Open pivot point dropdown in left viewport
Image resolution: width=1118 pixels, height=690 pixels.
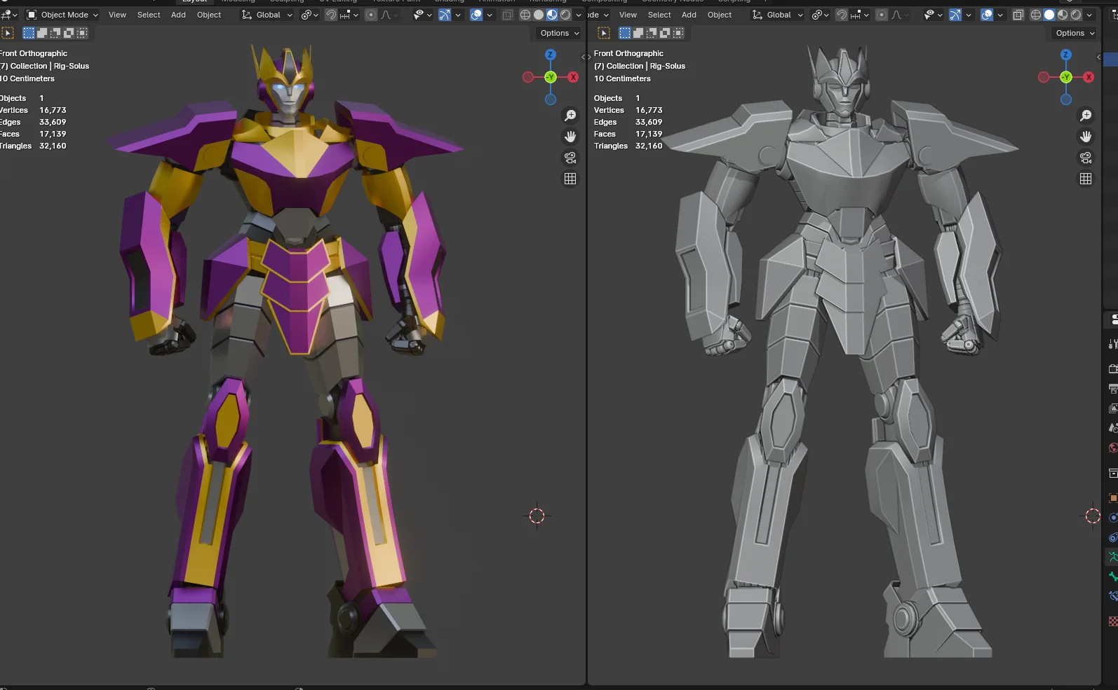pos(309,15)
